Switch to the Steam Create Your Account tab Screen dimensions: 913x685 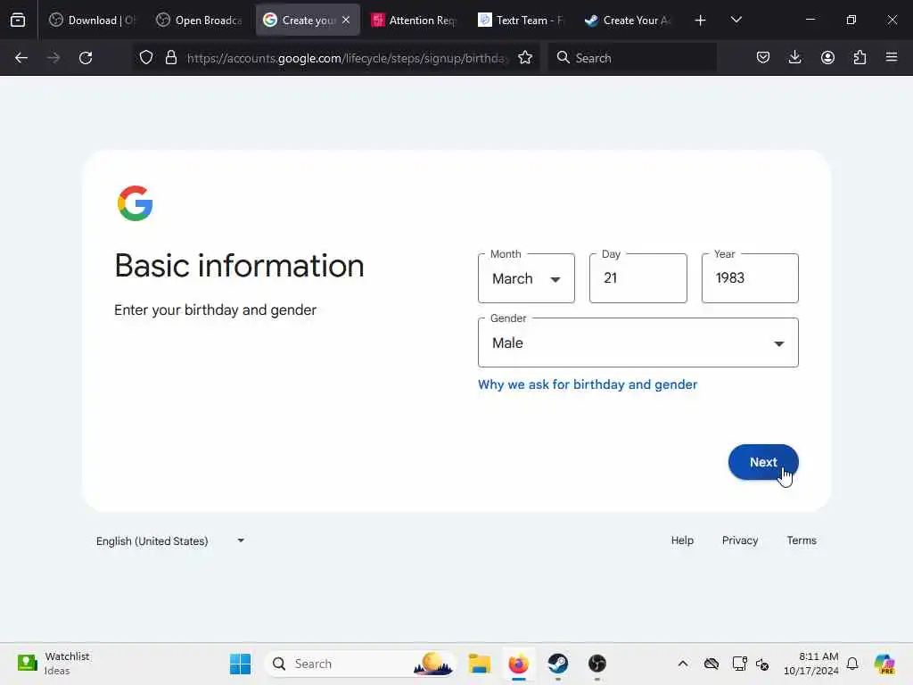point(629,21)
